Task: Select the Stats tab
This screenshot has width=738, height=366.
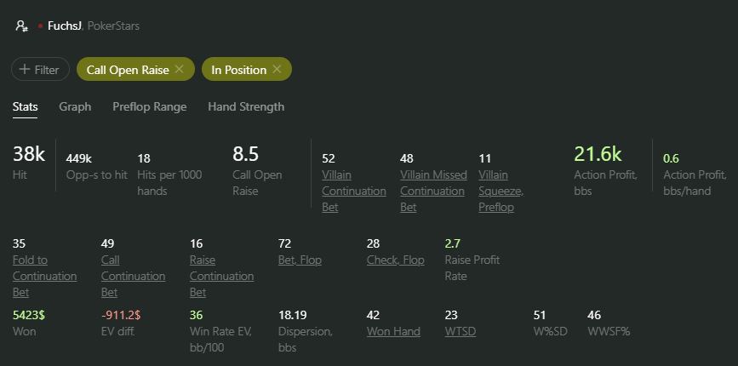Action: 25,106
